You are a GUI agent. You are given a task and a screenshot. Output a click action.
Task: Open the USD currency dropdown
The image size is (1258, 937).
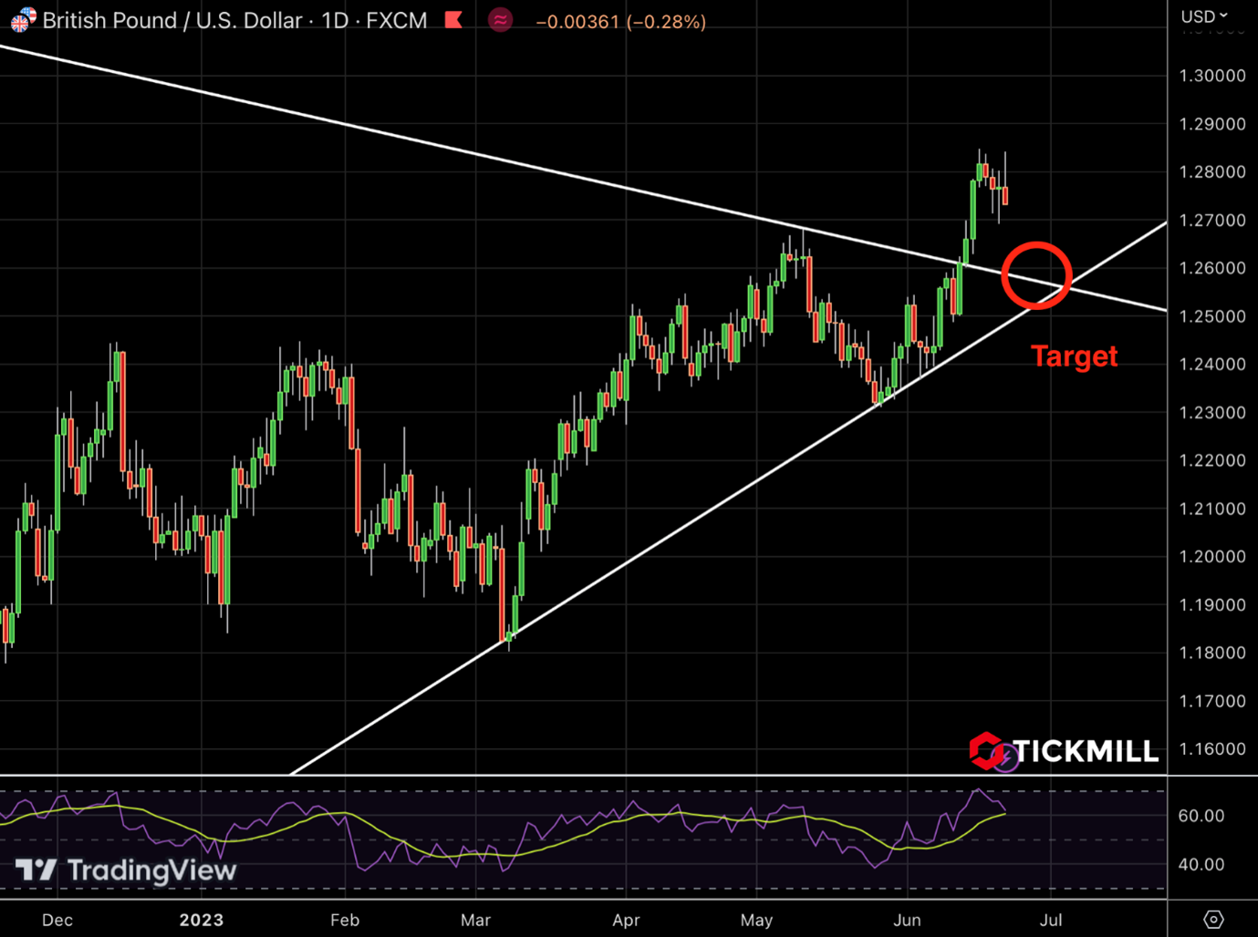pos(1204,16)
